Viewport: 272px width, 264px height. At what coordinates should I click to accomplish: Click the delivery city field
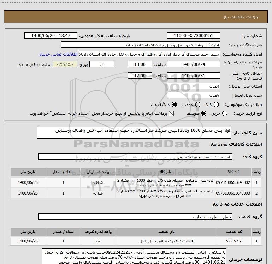click(x=194, y=95)
